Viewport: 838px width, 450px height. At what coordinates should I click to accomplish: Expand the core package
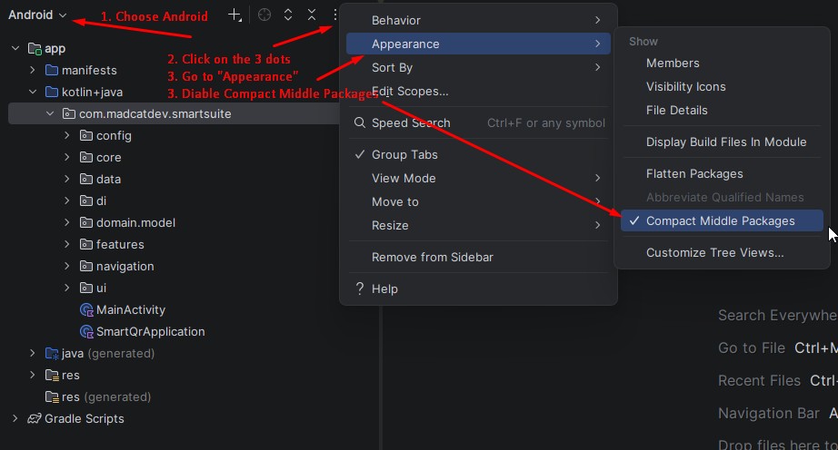[x=67, y=157]
